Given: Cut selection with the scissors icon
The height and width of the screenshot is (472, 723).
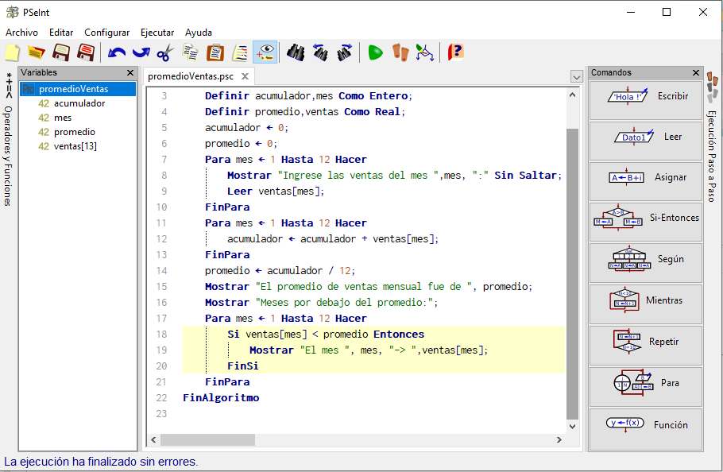Looking at the screenshot, I should point(165,52).
